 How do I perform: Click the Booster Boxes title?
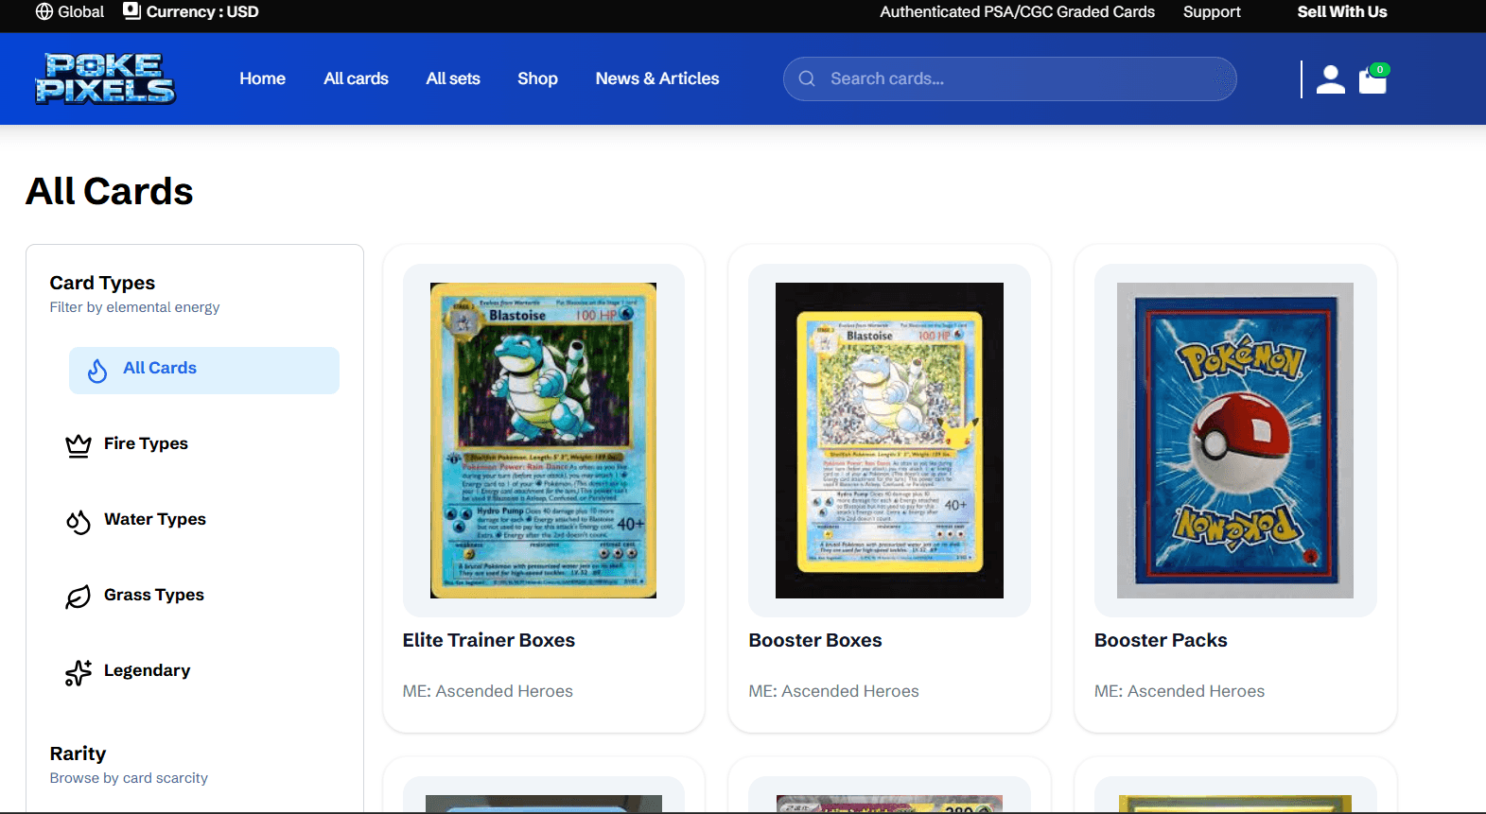tap(815, 640)
